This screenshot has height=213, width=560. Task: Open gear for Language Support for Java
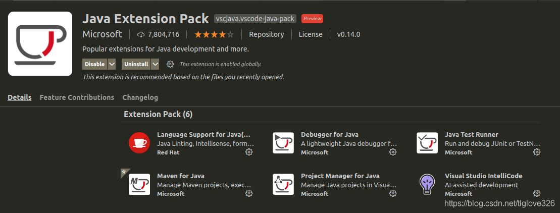[x=249, y=152]
